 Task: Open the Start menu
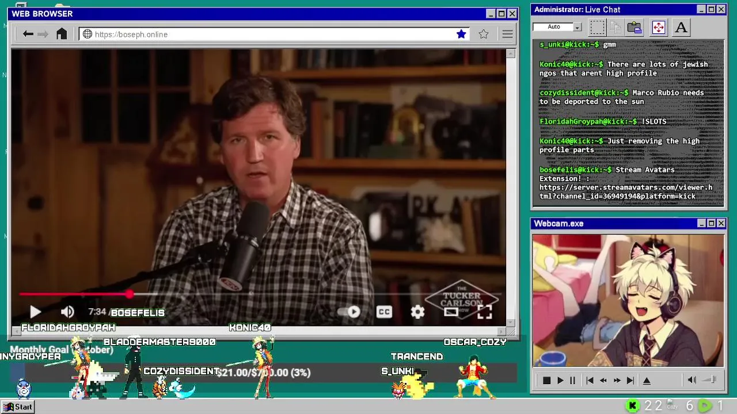point(18,407)
